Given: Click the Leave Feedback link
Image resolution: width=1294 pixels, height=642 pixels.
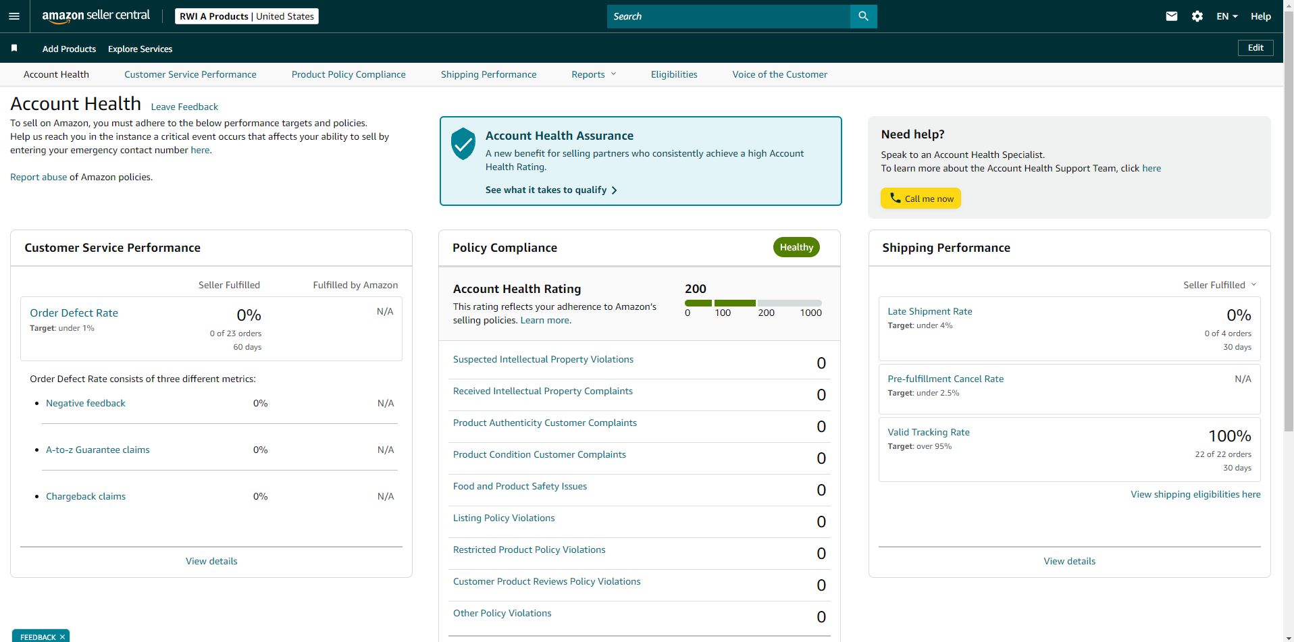Looking at the screenshot, I should click(x=184, y=107).
